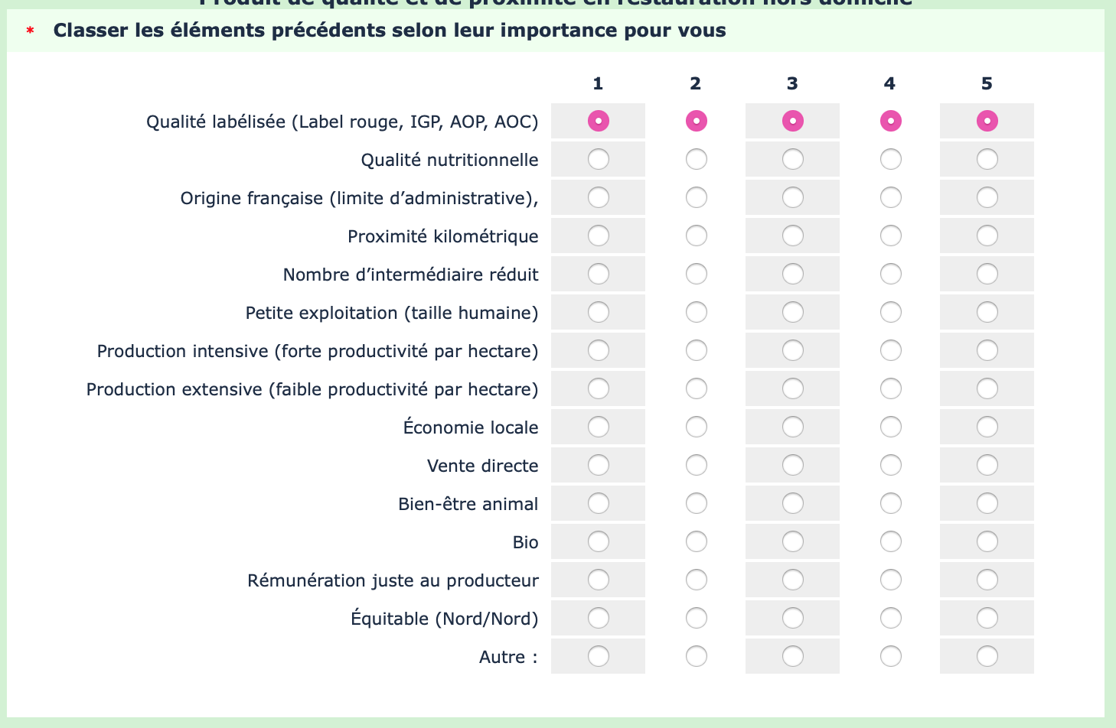Rate Qualité nutritionnelle as 1

599,159
